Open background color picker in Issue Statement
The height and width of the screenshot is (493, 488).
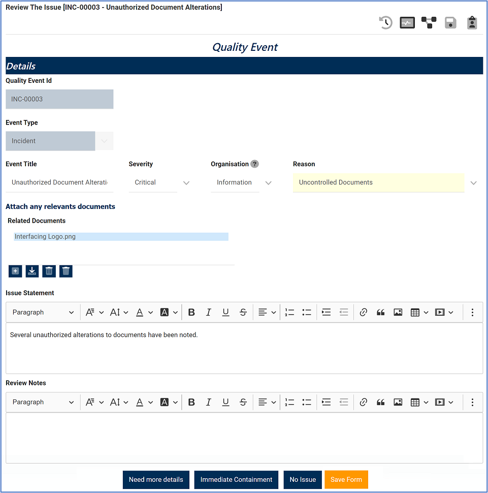pos(169,312)
